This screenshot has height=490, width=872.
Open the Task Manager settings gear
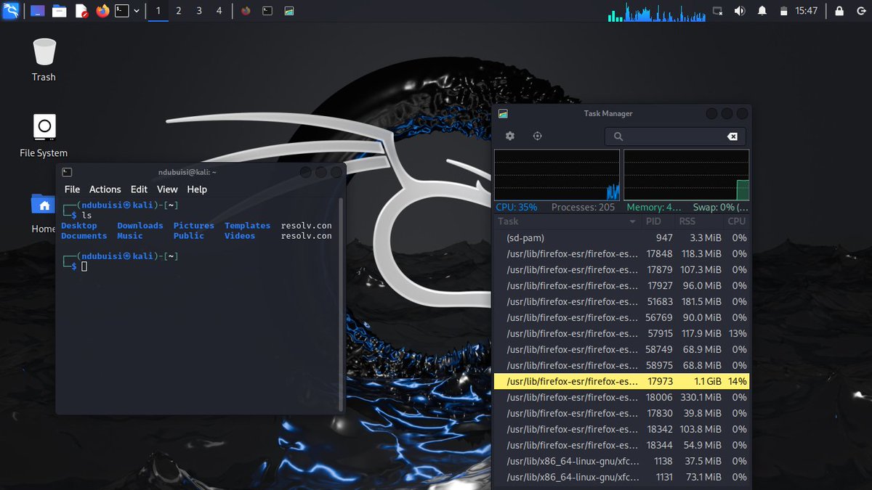[509, 136]
